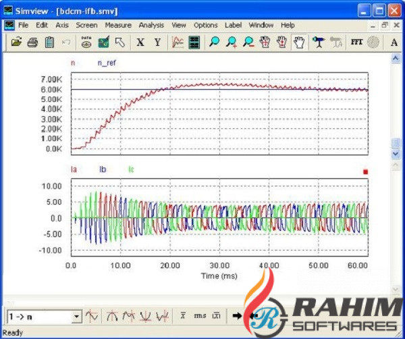Calculate absolute average |x| icon
Viewport: 405px width, 339px height.
click(x=216, y=315)
